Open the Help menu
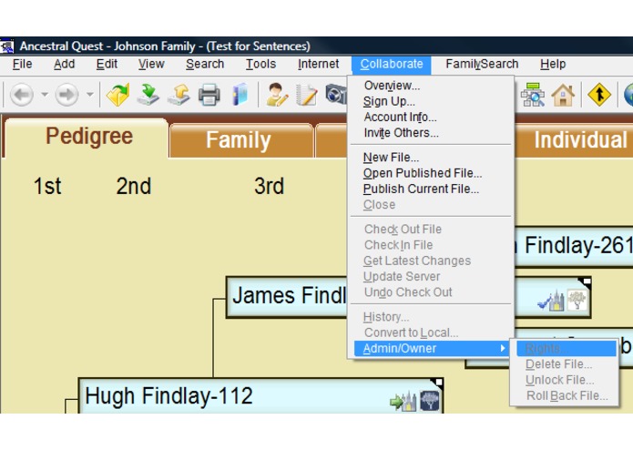 coord(553,64)
